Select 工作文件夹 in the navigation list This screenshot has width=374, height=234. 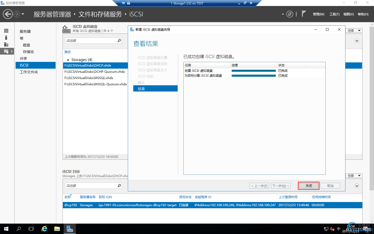tap(29, 72)
